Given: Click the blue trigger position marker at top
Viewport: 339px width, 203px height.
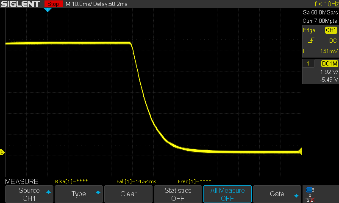Looking at the screenshot, I should pyautogui.click(x=47, y=10).
